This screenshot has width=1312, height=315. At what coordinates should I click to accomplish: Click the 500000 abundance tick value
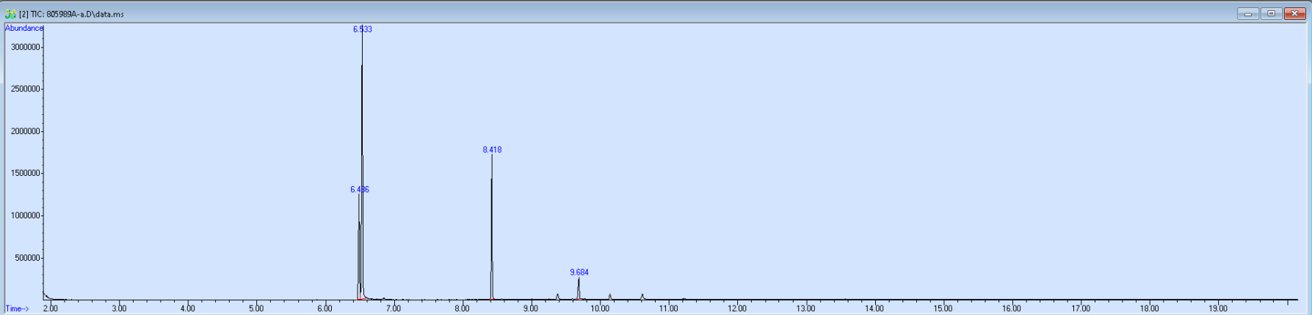coord(27,258)
